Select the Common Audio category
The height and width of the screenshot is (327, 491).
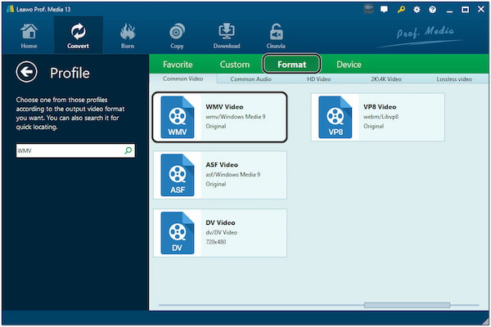[x=253, y=79]
